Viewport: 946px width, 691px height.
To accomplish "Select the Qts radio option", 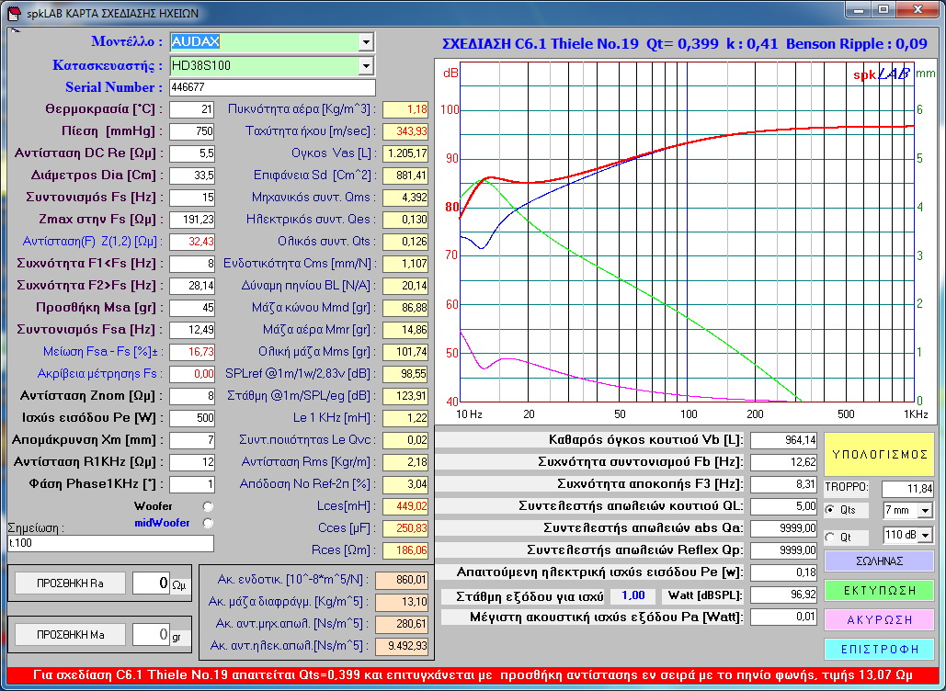I will click(830, 509).
